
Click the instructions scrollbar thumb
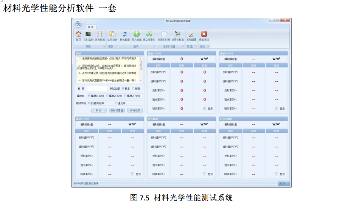click(140, 65)
